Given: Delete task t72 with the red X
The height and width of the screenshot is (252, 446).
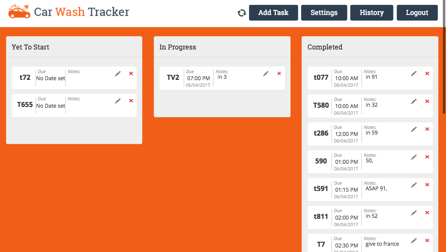Looking at the screenshot, I should point(131,73).
